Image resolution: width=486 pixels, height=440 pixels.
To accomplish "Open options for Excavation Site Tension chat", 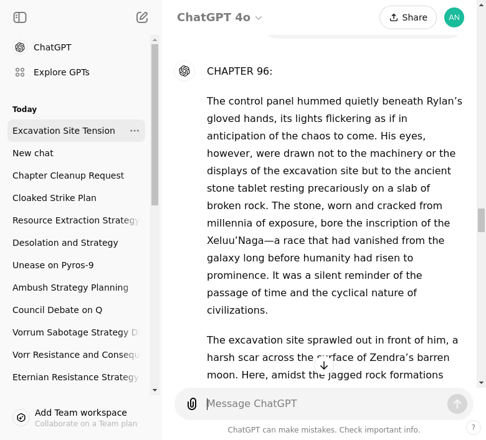I will [x=135, y=131].
